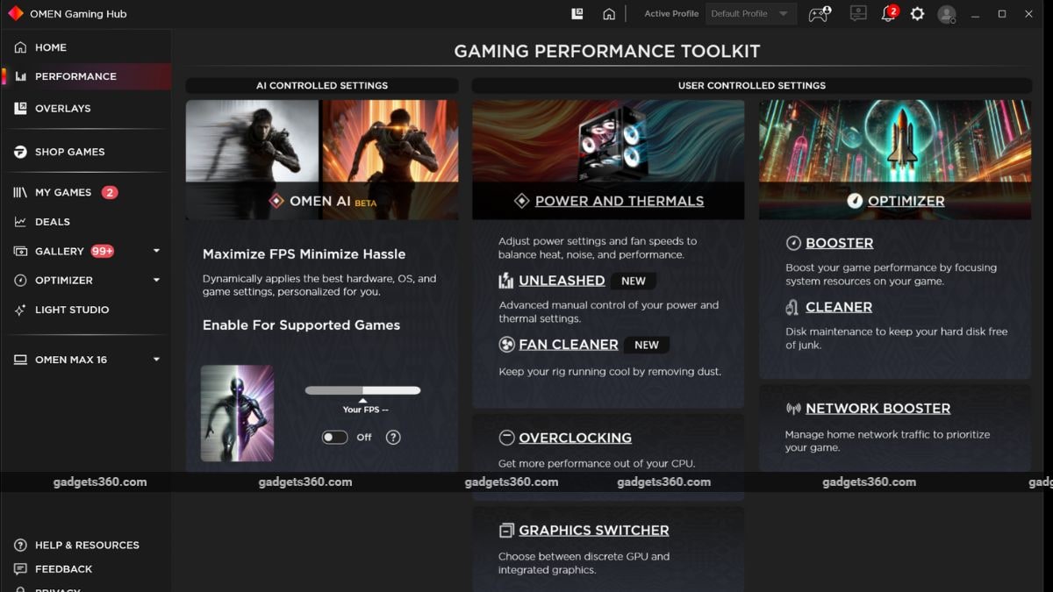Open the notifications bell in title bar
This screenshot has height=592, width=1053.
[888, 14]
